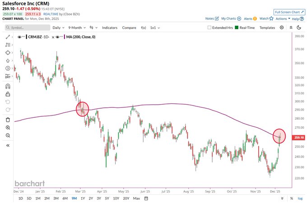Click the zoom in magnifier icon
This screenshot has height=203, width=307.
pyautogui.click(x=8, y=128)
